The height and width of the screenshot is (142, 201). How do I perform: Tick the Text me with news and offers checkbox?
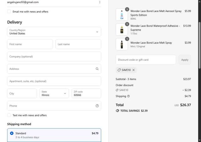click(9, 115)
